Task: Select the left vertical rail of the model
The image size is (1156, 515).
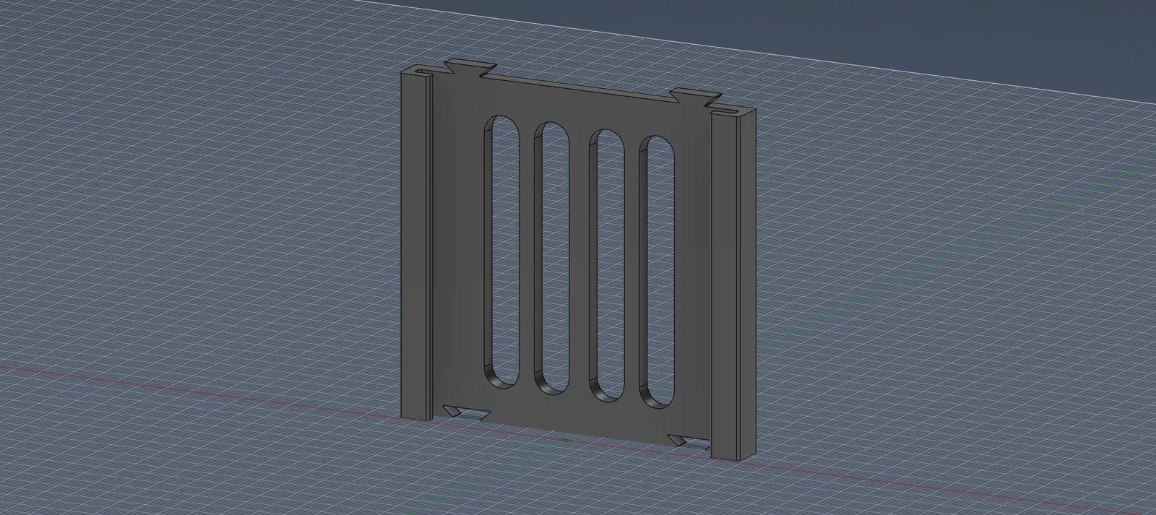Action: pyautogui.click(x=415, y=246)
